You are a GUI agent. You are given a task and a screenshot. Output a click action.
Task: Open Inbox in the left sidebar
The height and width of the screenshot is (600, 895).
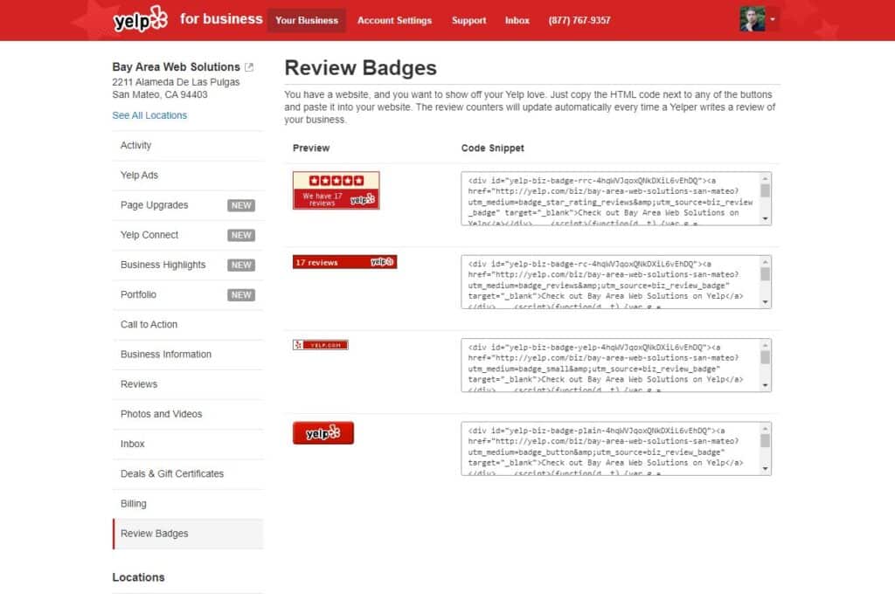[x=188, y=444]
